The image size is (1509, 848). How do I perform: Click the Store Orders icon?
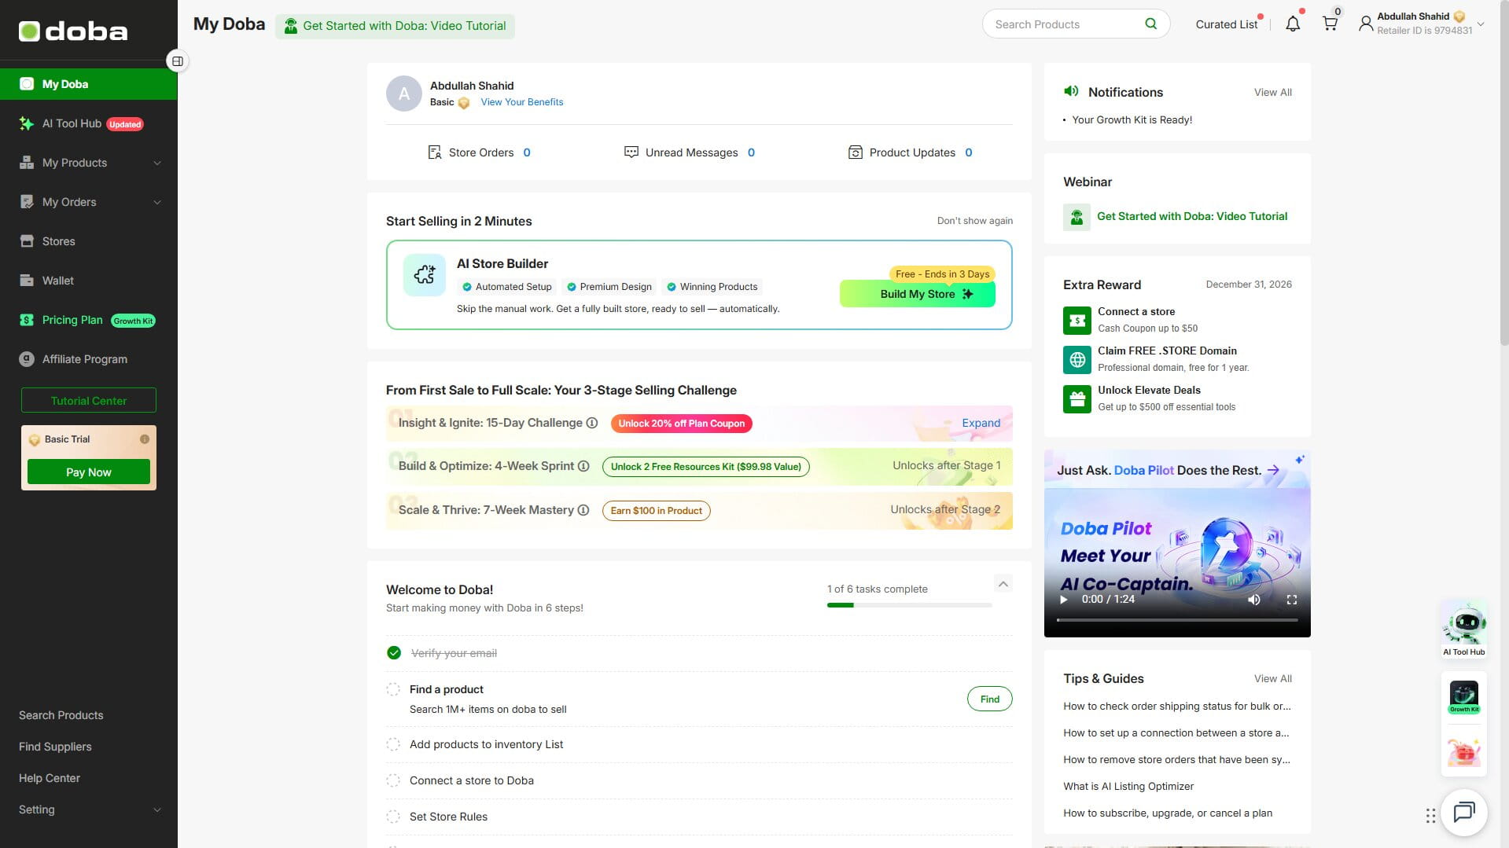[434, 152]
